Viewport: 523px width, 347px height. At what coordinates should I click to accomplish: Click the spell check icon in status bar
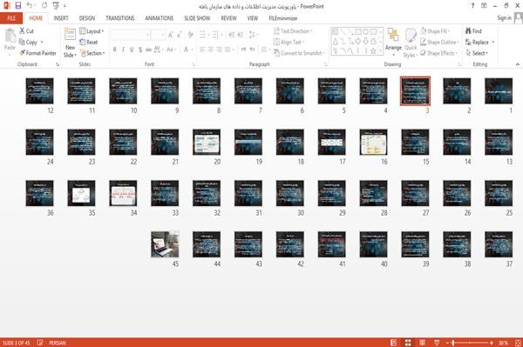click(40, 343)
